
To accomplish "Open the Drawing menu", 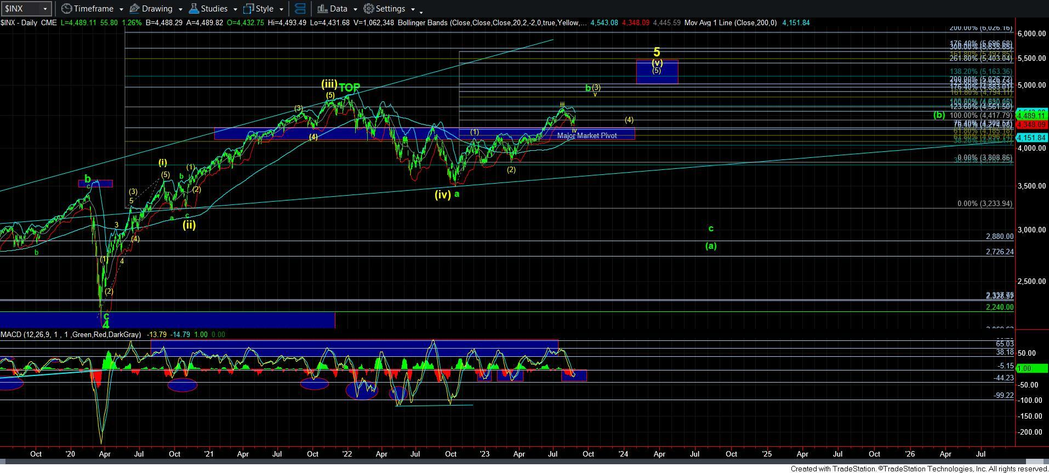I will [156, 9].
